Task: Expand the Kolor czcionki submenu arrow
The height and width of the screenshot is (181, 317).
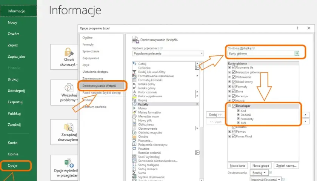Action: point(197,92)
